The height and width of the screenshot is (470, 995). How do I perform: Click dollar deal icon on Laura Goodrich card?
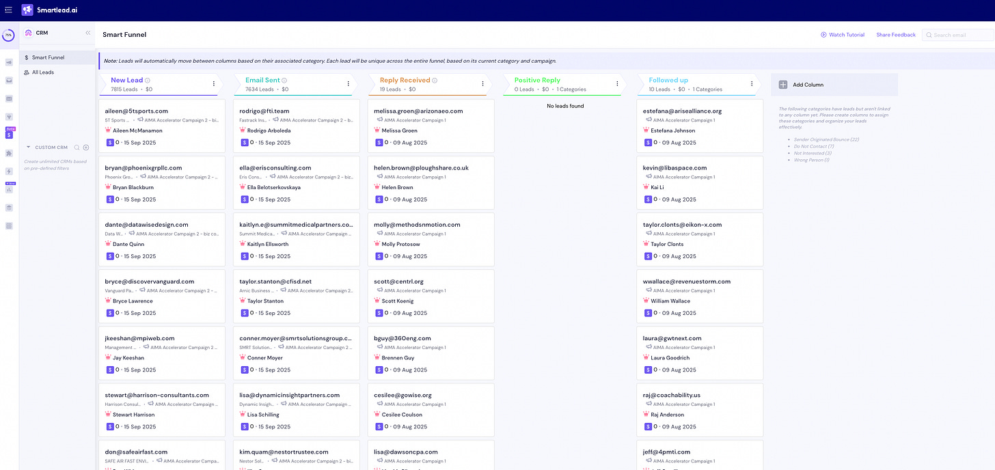point(648,370)
